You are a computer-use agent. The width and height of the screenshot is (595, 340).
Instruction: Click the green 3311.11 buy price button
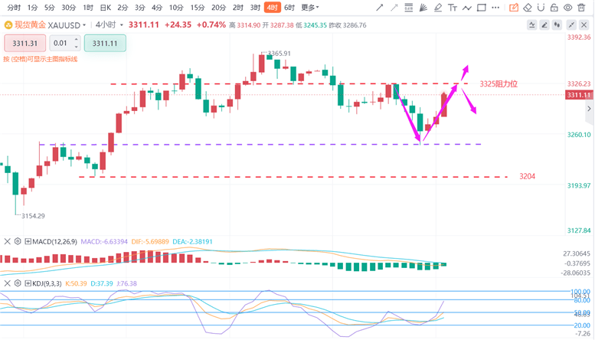pyautogui.click(x=105, y=43)
